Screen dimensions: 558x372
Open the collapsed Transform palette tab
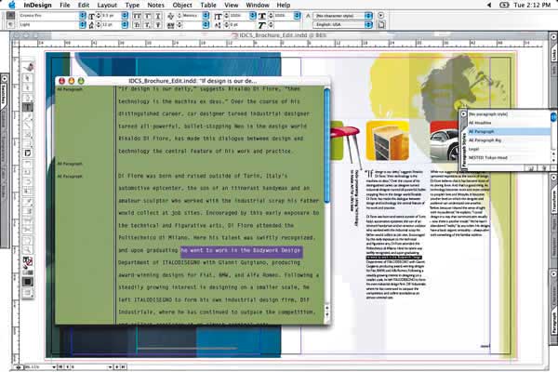point(554,201)
